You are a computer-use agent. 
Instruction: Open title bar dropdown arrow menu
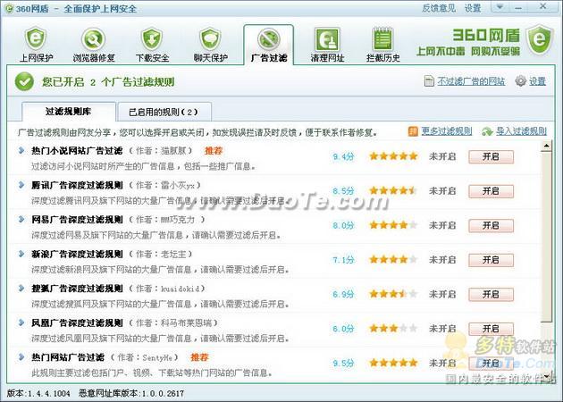point(500,7)
